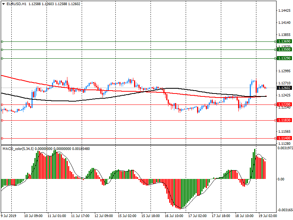Click the 15 Jul 18:00 time label

click(x=151, y=216)
